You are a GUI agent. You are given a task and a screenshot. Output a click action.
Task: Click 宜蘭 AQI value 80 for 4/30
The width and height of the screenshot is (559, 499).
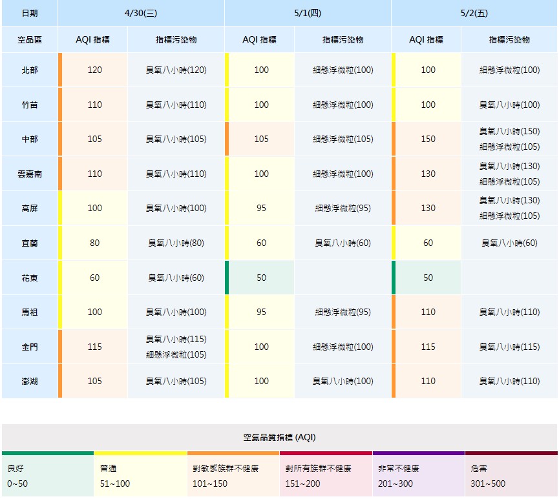(x=94, y=243)
